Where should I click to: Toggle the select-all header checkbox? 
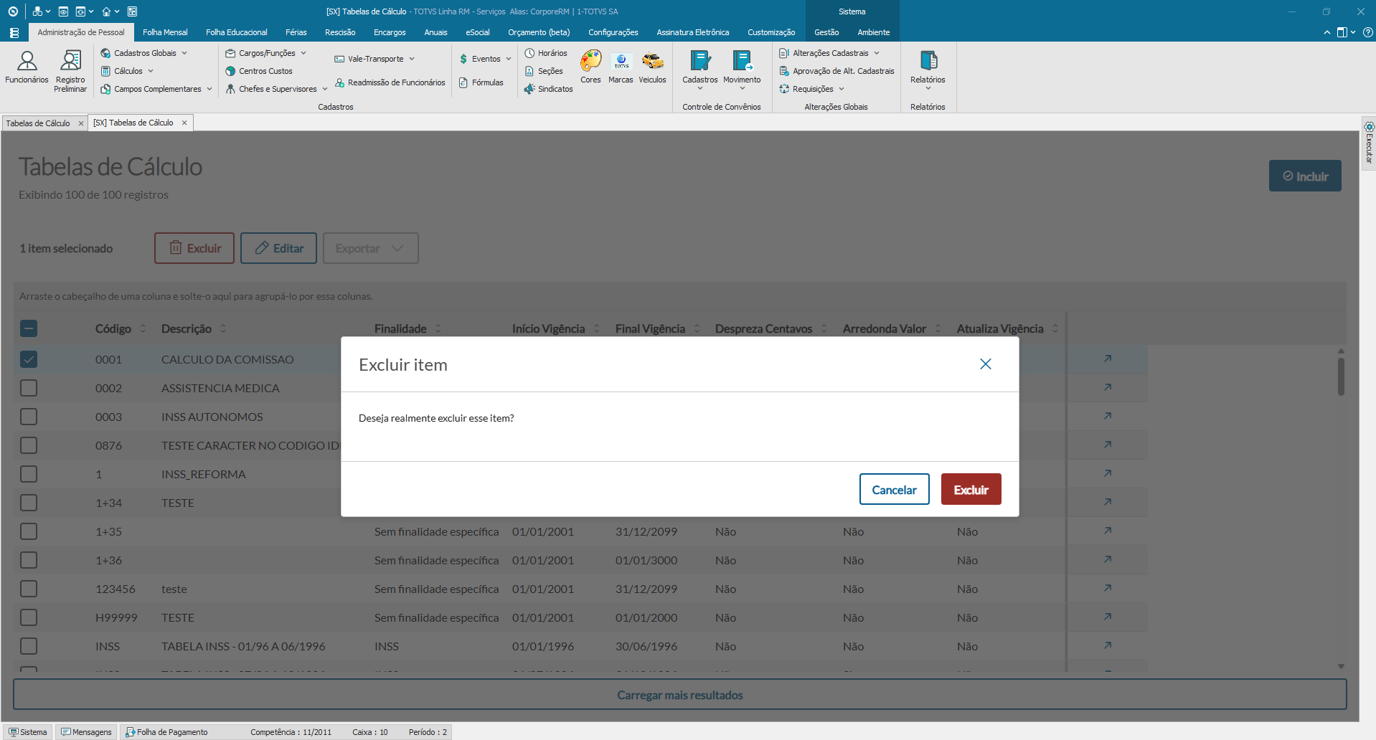click(x=29, y=328)
